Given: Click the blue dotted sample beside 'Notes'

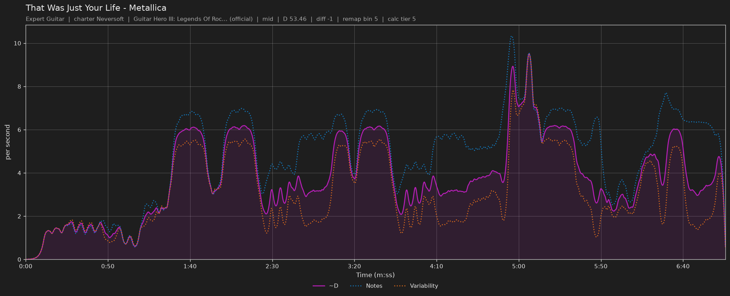Looking at the screenshot, I should [355, 286].
